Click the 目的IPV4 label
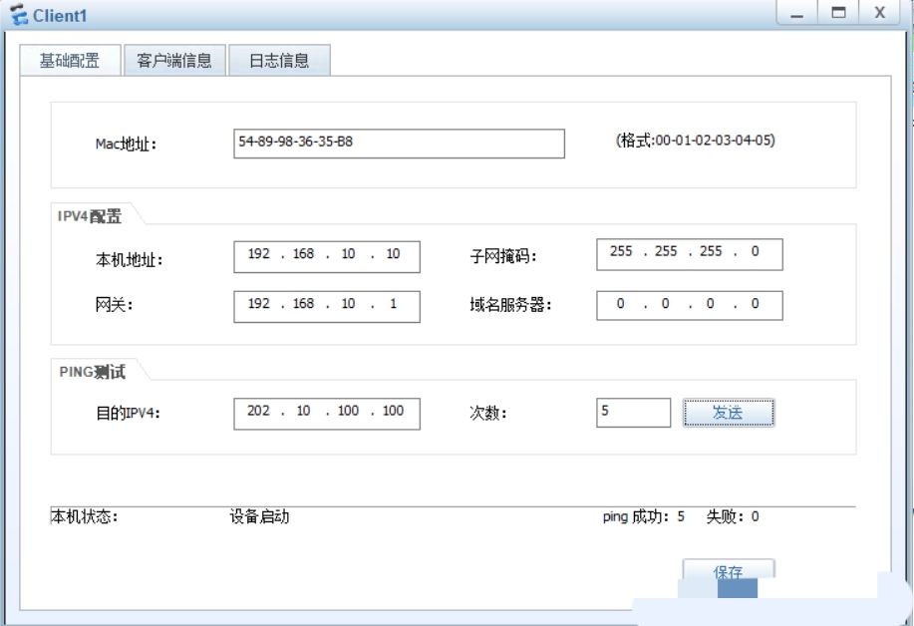The height and width of the screenshot is (626, 914). tap(128, 414)
